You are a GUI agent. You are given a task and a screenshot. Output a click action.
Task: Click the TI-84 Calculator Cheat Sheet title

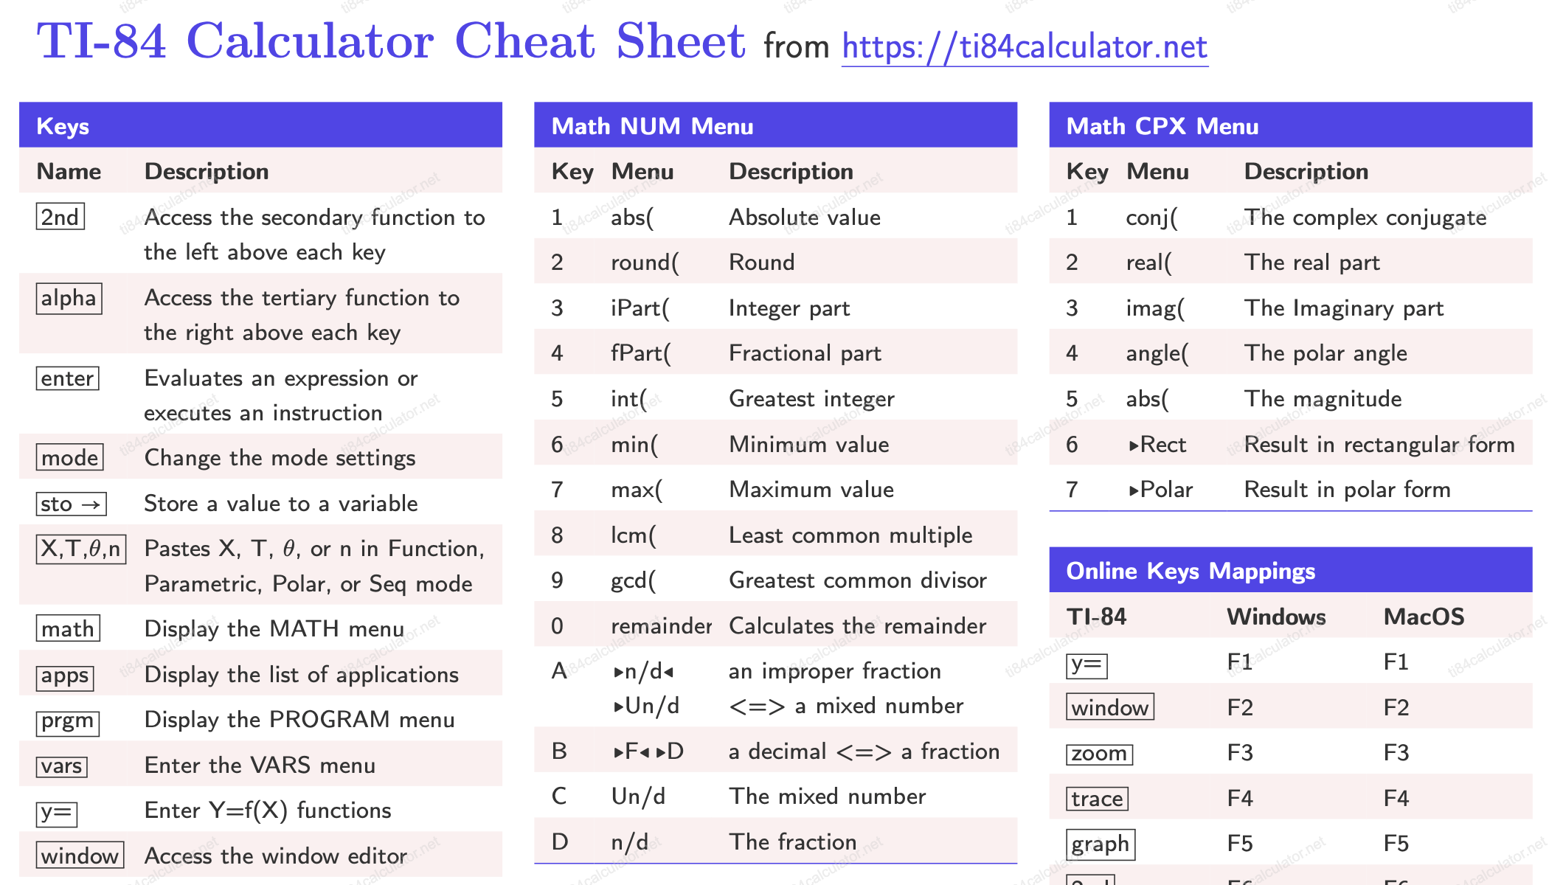(391, 41)
